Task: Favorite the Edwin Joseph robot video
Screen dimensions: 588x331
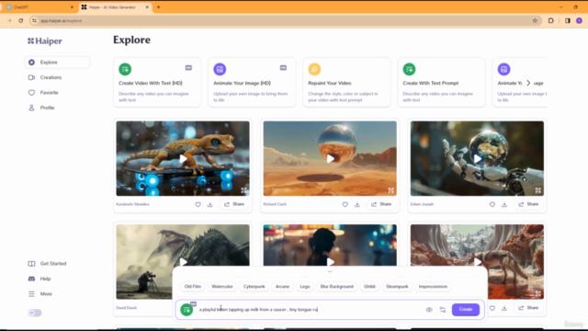Action: point(492,204)
